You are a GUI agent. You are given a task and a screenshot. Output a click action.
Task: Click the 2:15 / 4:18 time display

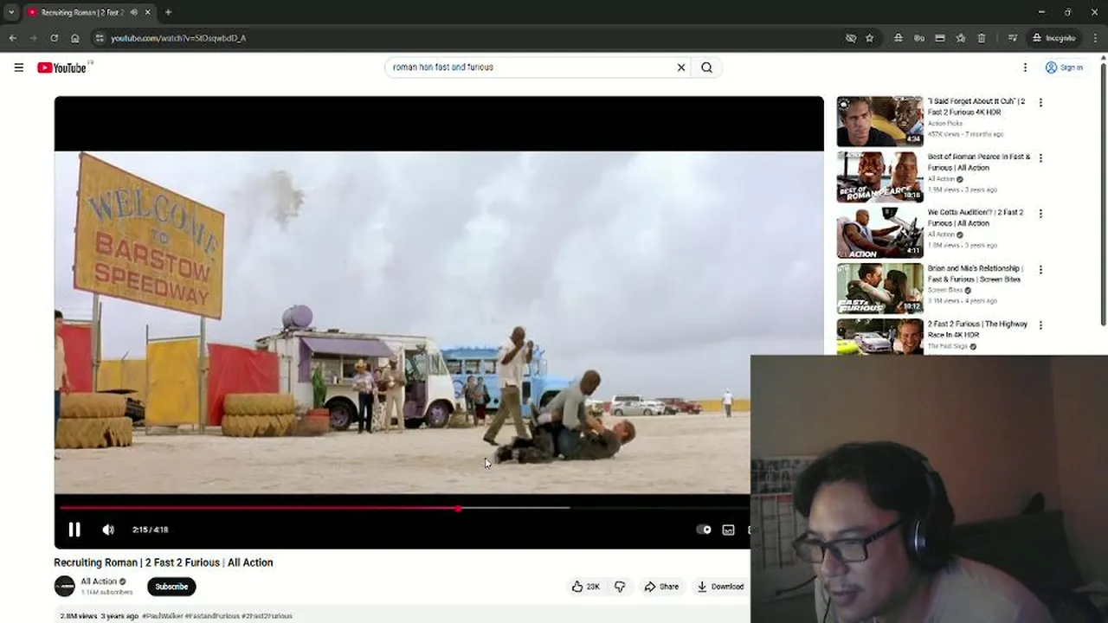pyautogui.click(x=151, y=530)
